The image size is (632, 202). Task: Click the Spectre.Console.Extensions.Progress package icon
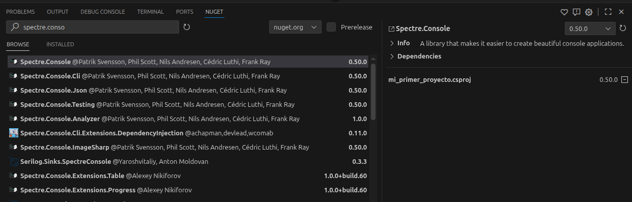click(x=14, y=190)
